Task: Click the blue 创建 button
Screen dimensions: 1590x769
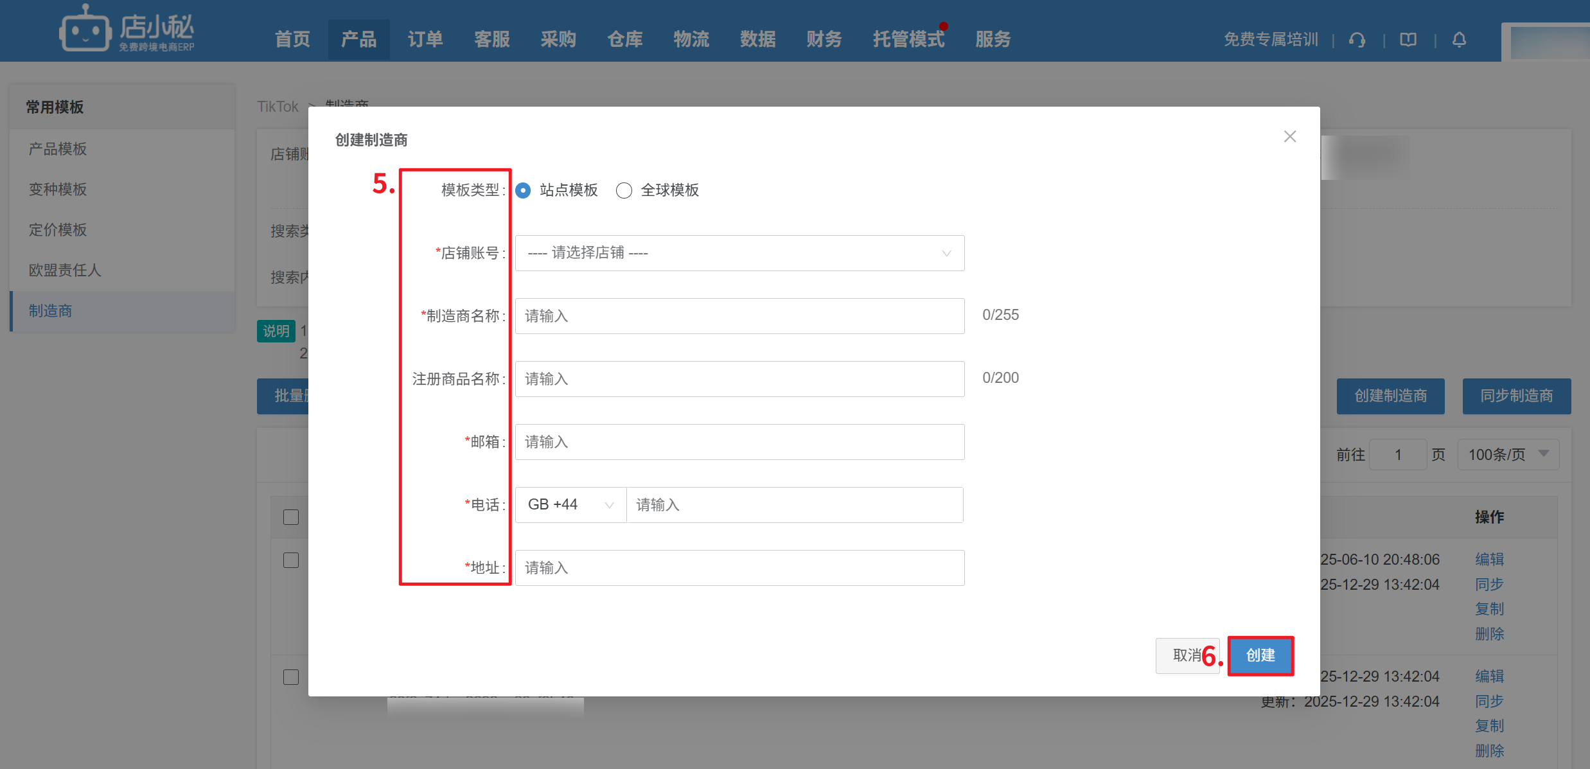Action: click(1260, 655)
